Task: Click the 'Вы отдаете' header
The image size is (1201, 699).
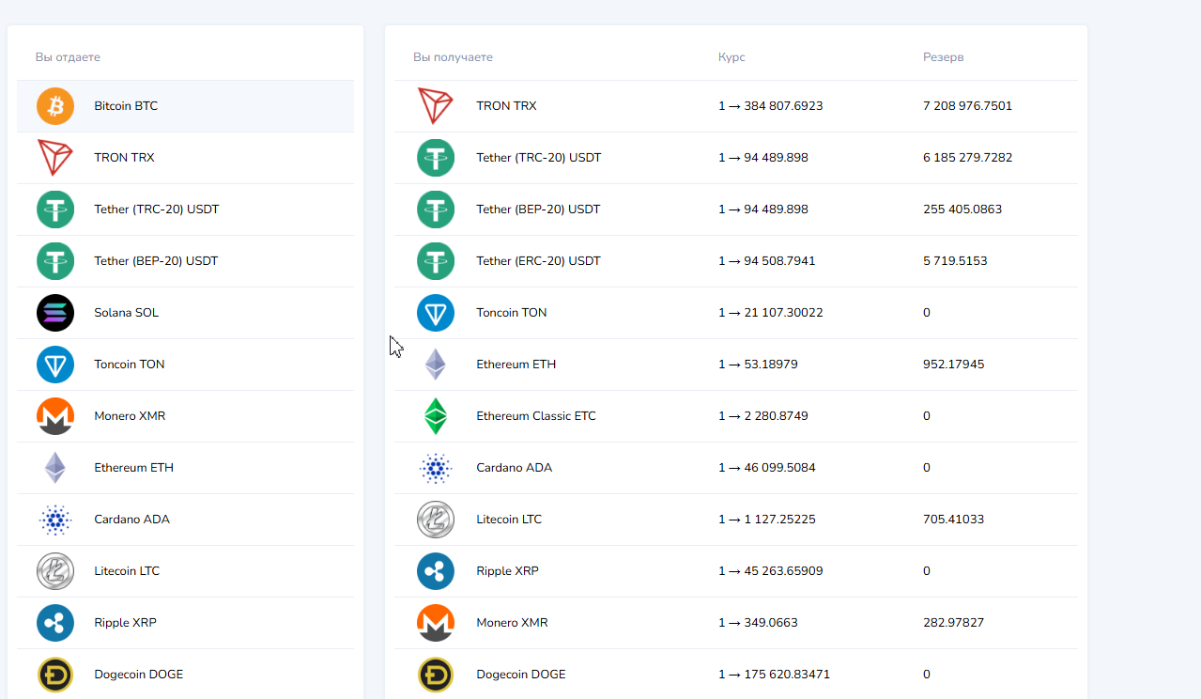Action: coord(68,57)
